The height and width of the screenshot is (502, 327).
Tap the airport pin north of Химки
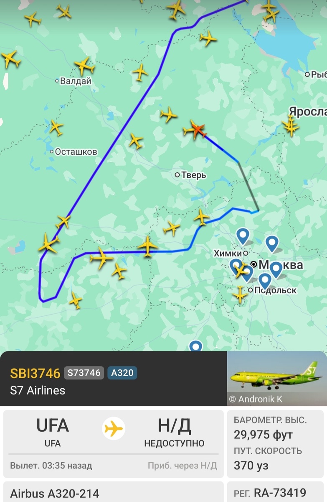pyautogui.click(x=243, y=236)
